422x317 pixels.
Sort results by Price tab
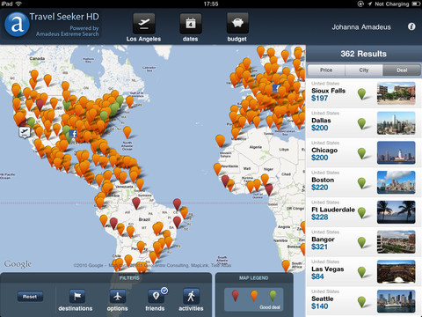pos(326,70)
